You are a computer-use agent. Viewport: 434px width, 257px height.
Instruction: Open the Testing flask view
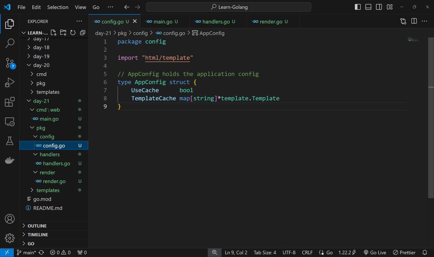click(10, 141)
